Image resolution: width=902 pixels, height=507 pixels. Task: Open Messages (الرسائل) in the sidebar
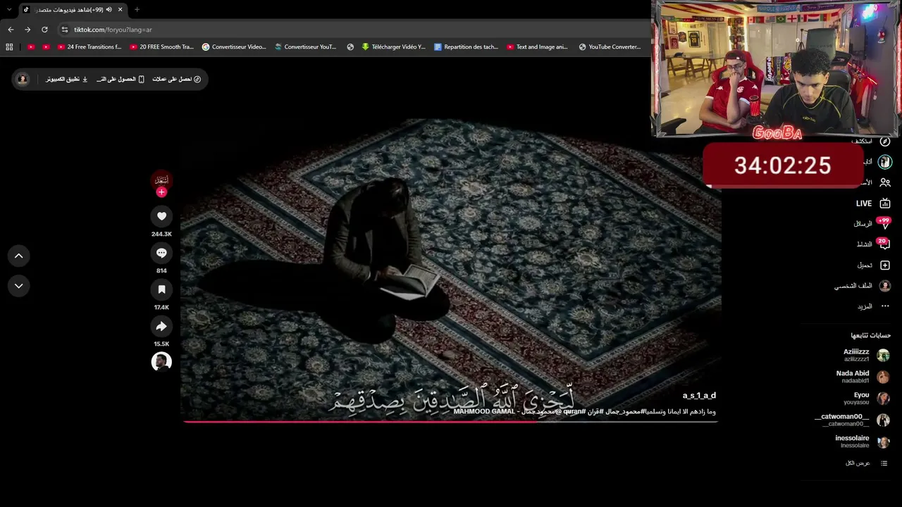click(x=872, y=224)
